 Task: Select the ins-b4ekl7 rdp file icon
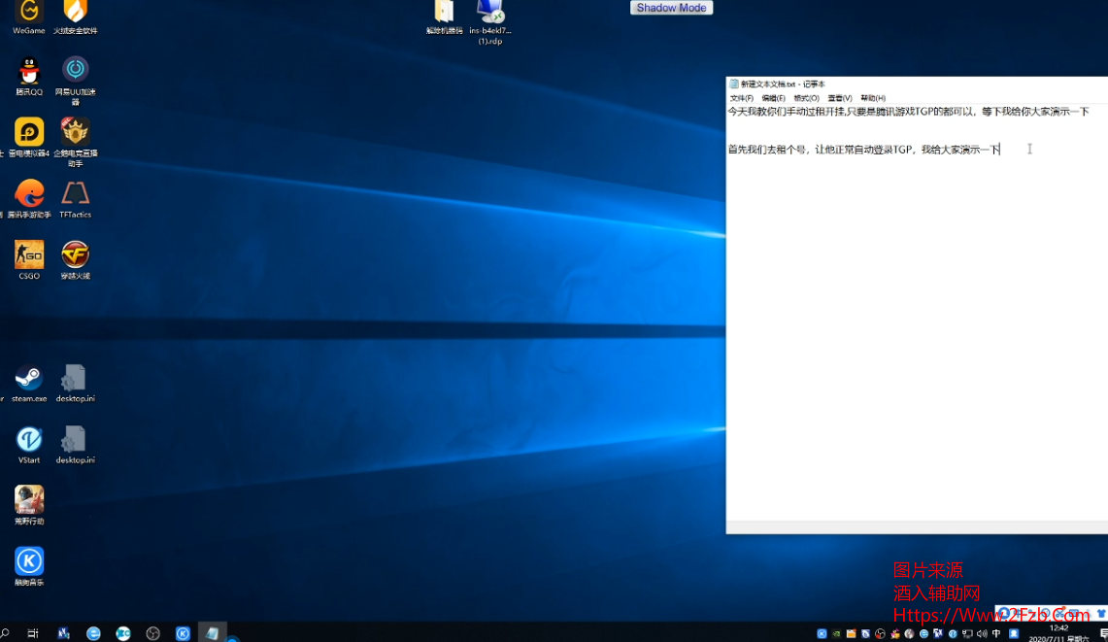[x=490, y=22]
